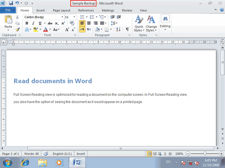The width and height of the screenshot is (225, 168).
Task: Expand the Paste options arrow
Action: (x=8, y=30)
